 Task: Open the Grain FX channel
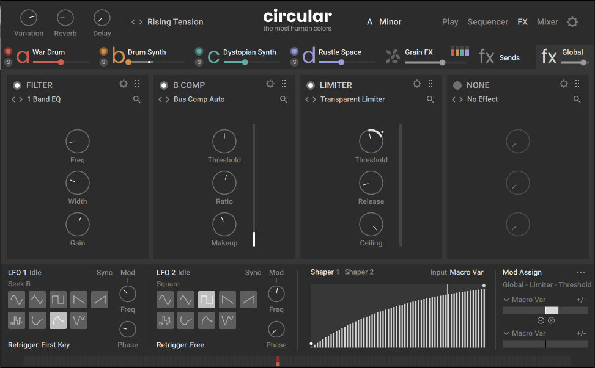419,52
